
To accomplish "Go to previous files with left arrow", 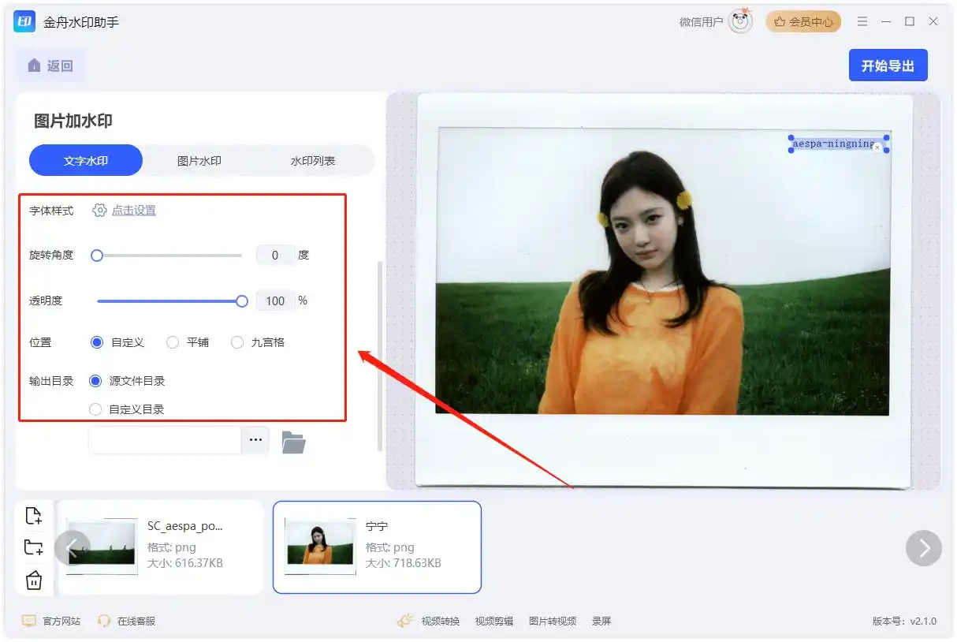I will click(x=72, y=547).
